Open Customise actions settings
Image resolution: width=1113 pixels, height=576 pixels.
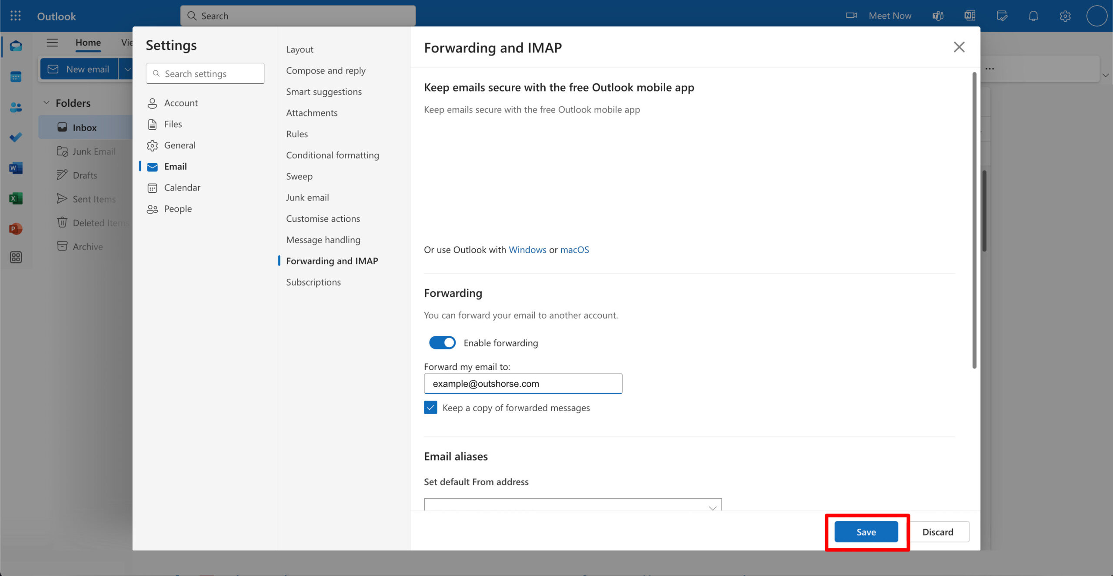coord(323,219)
